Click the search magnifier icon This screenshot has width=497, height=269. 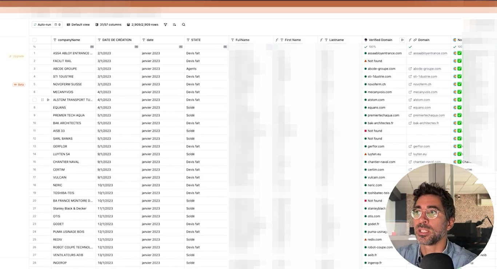tap(184, 25)
